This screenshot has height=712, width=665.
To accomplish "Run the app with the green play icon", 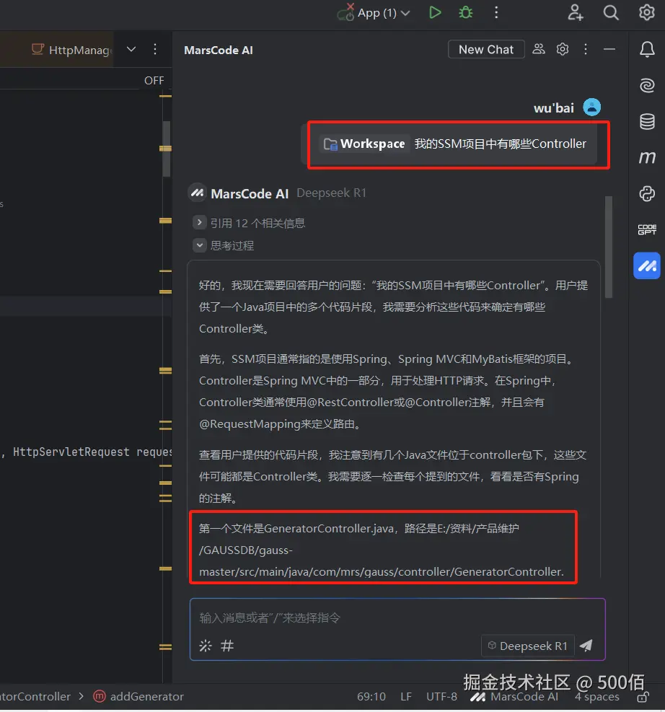I will pos(434,12).
